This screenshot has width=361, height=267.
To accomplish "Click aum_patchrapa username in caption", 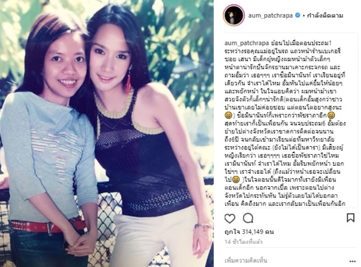I will click(247, 43).
